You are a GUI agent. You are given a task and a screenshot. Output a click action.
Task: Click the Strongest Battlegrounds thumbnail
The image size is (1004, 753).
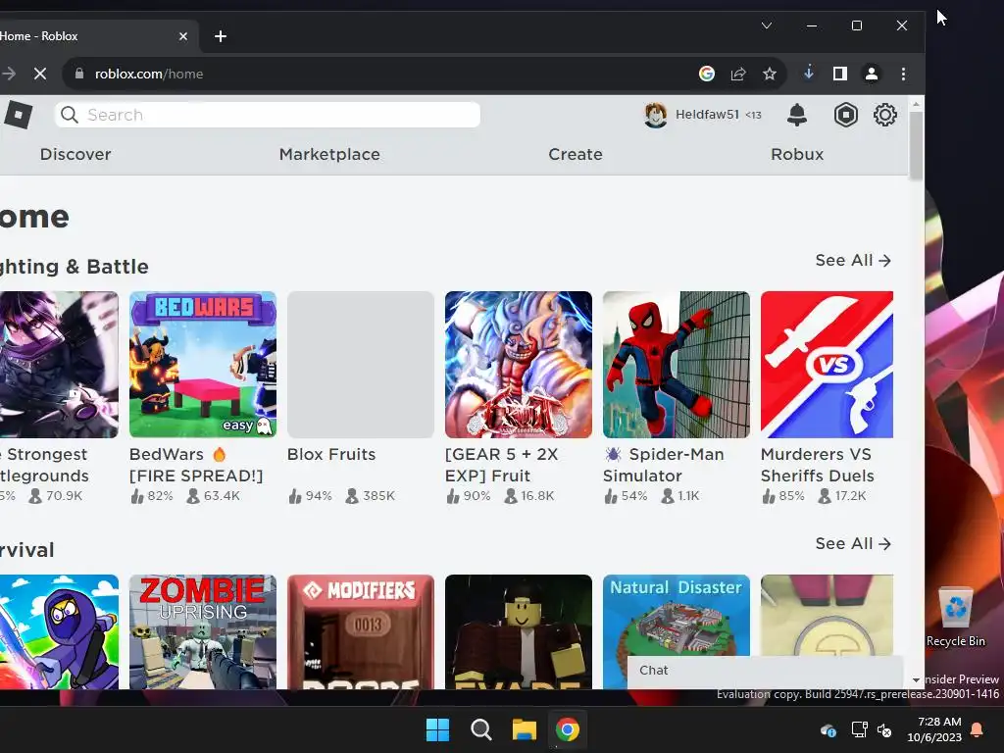click(59, 365)
